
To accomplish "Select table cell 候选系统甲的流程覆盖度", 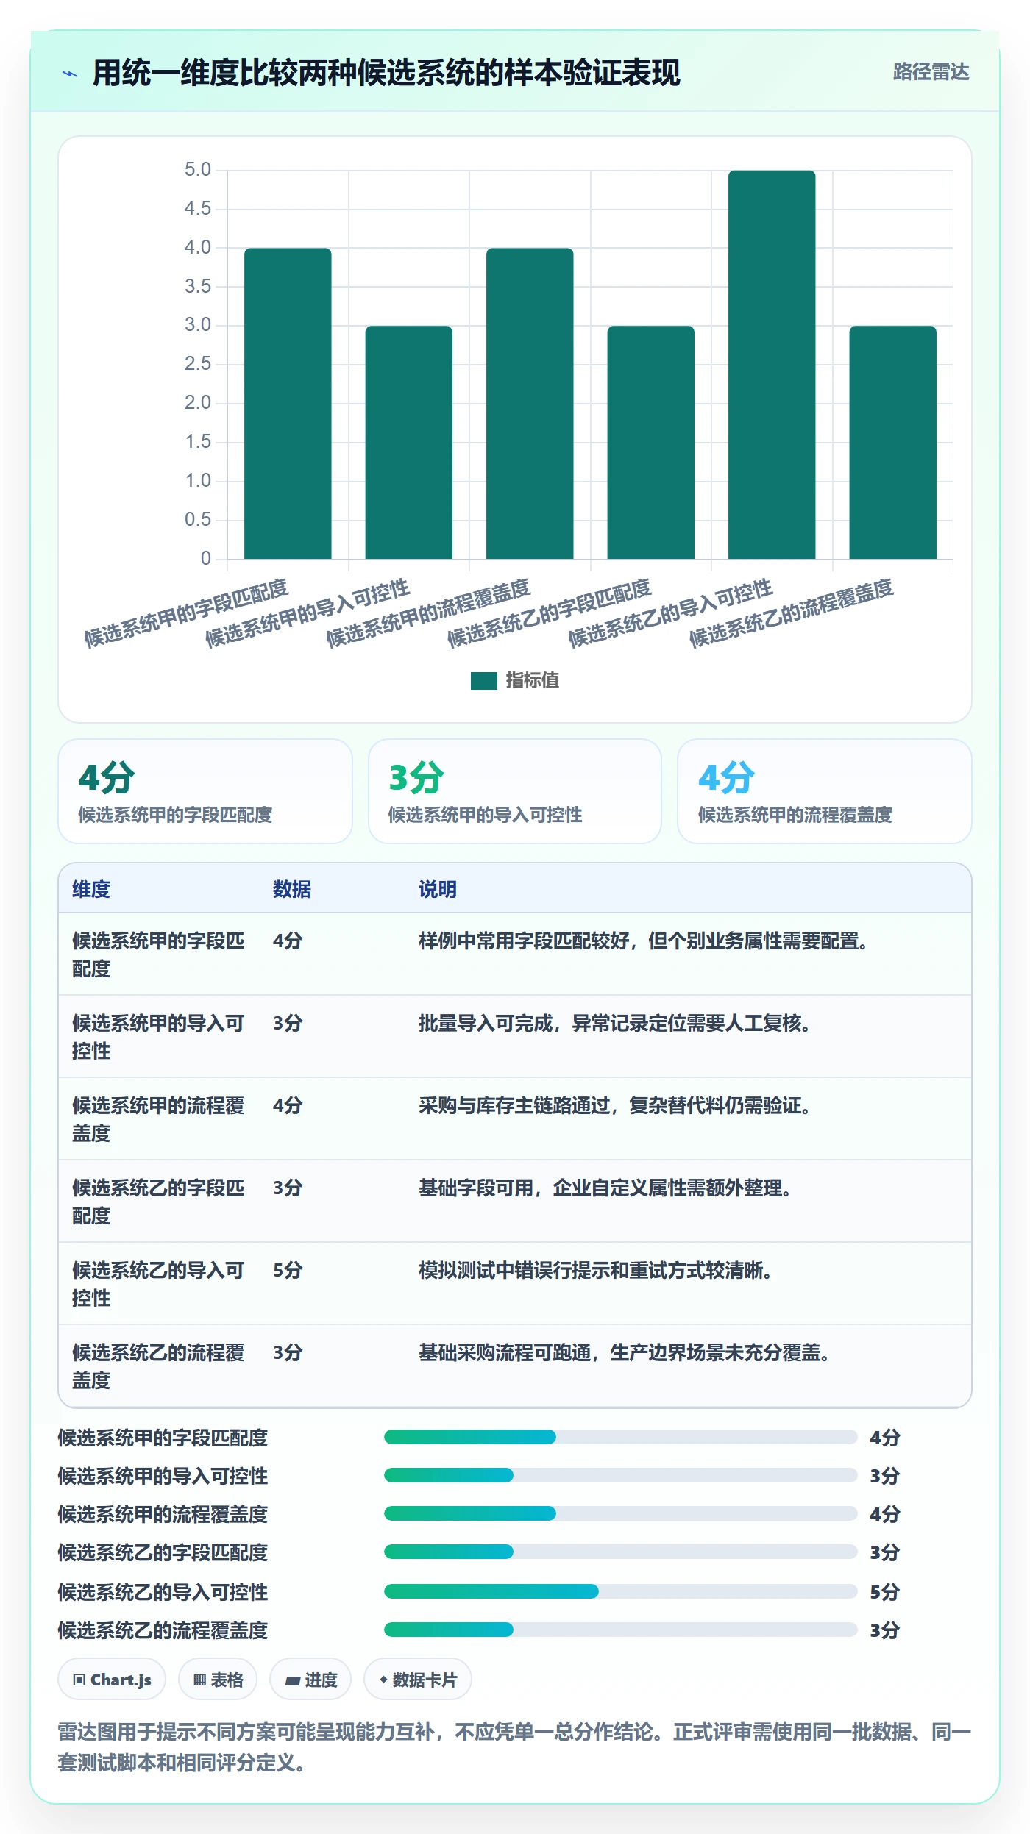I will point(158,1119).
